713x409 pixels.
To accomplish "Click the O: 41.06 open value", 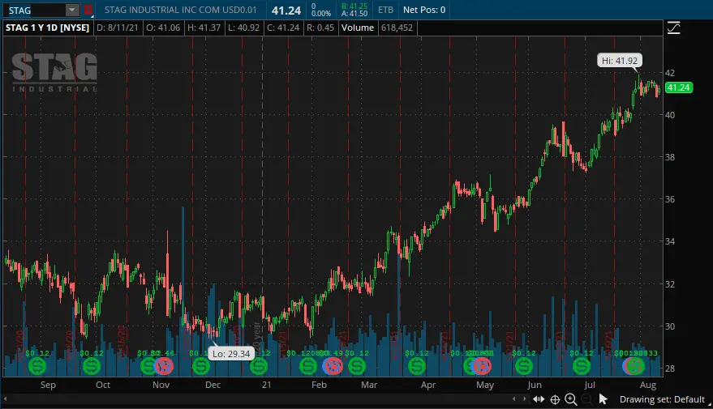I will point(163,28).
